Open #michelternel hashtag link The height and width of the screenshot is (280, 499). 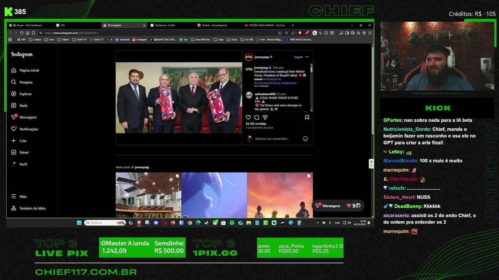click(x=272, y=79)
